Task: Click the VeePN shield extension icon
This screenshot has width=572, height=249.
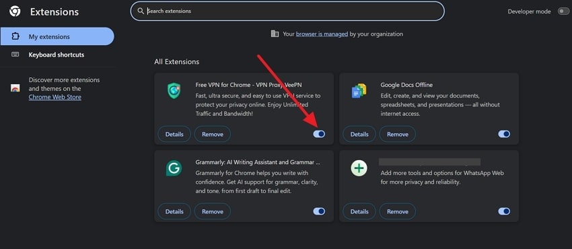Action: click(174, 90)
